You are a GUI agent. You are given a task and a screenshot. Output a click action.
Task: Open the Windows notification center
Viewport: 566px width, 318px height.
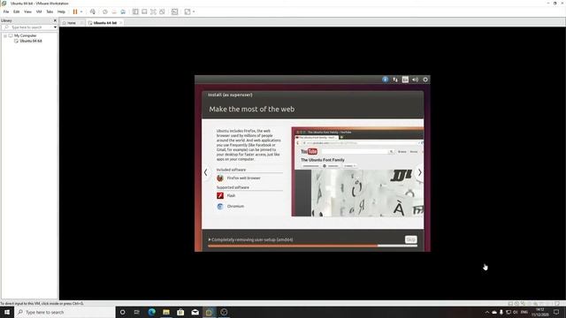pyautogui.click(x=556, y=312)
